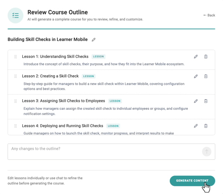Click the drag handle for Lesson 2
The width and height of the screenshot is (223, 194).
[16, 76]
